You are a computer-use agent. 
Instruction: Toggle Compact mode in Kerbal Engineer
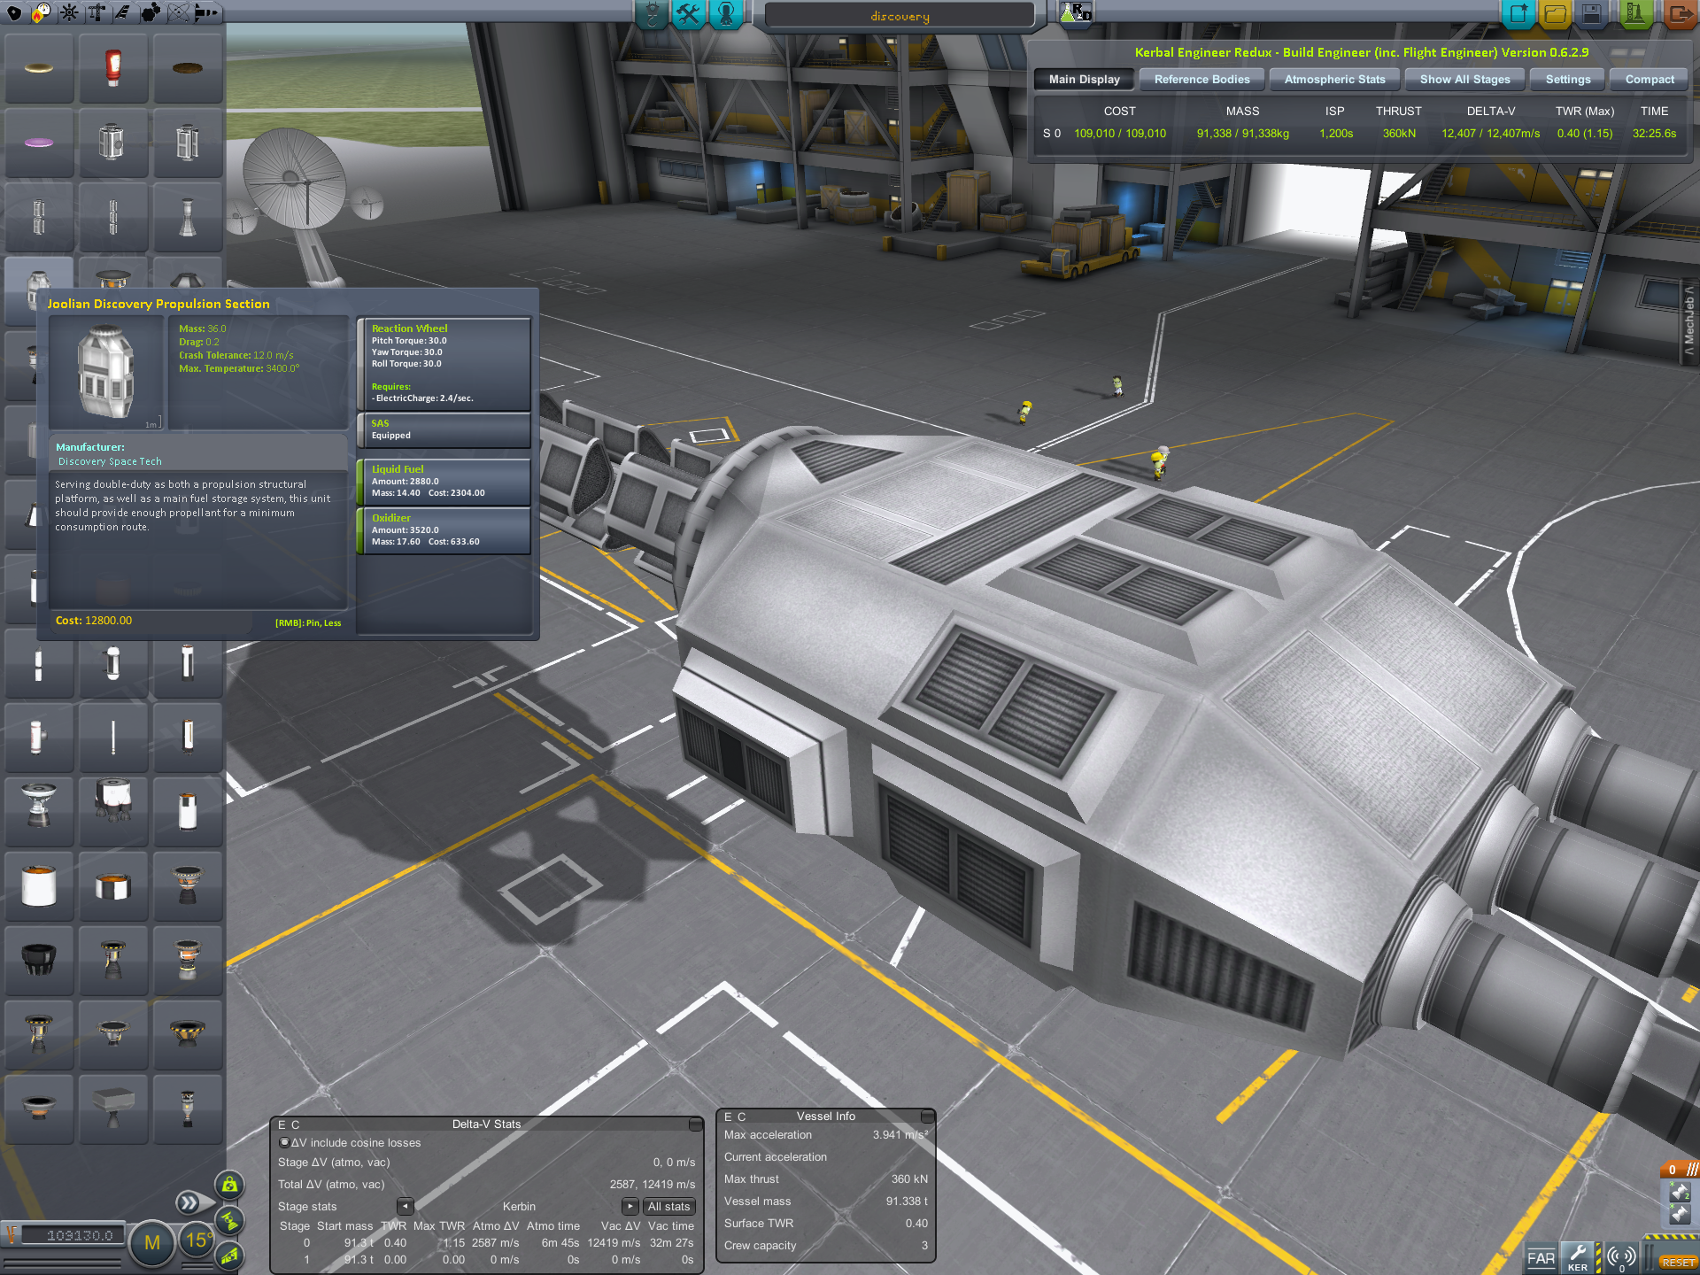1649,80
